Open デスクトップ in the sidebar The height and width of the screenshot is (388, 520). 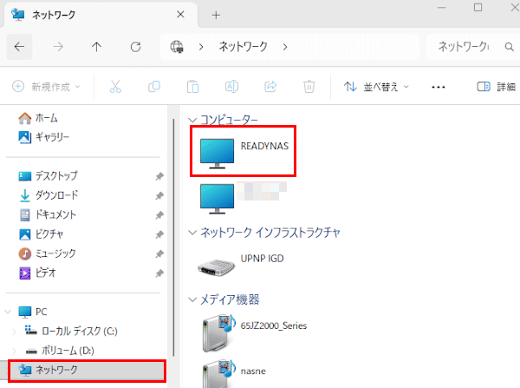pos(48,175)
